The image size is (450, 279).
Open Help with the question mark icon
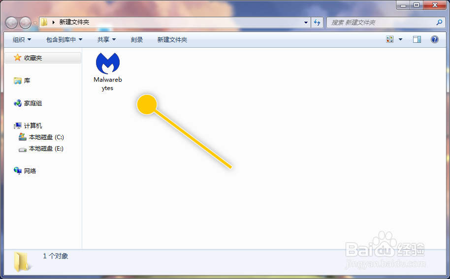(x=435, y=39)
